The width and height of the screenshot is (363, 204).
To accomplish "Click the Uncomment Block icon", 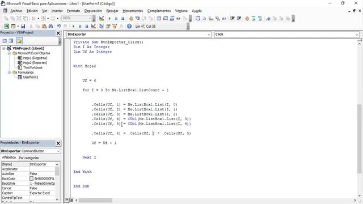I will point(260,18).
